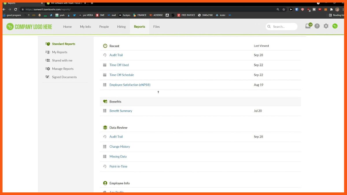Open the Missing Data report

tap(118, 157)
